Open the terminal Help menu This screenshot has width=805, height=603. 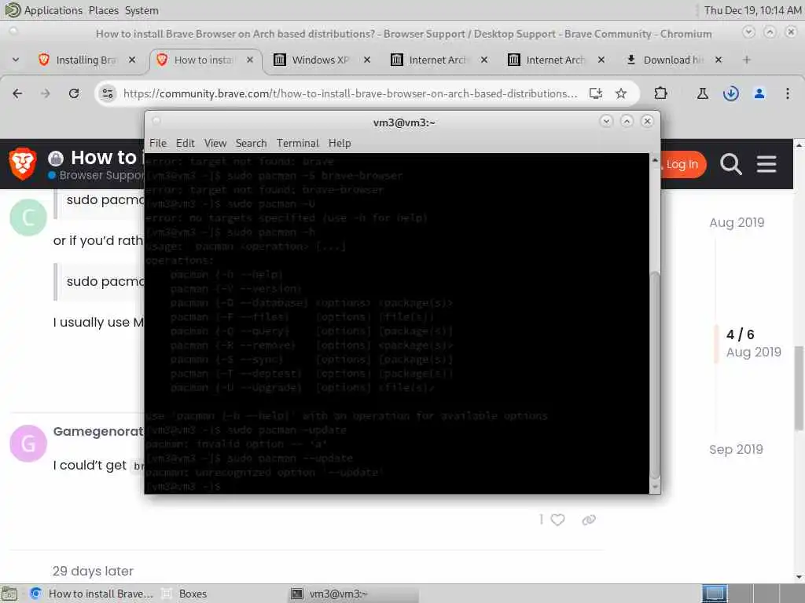click(340, 143)
